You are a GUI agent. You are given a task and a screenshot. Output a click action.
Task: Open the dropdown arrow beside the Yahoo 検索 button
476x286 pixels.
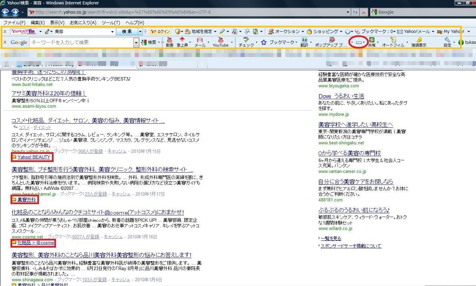[140, 32]
